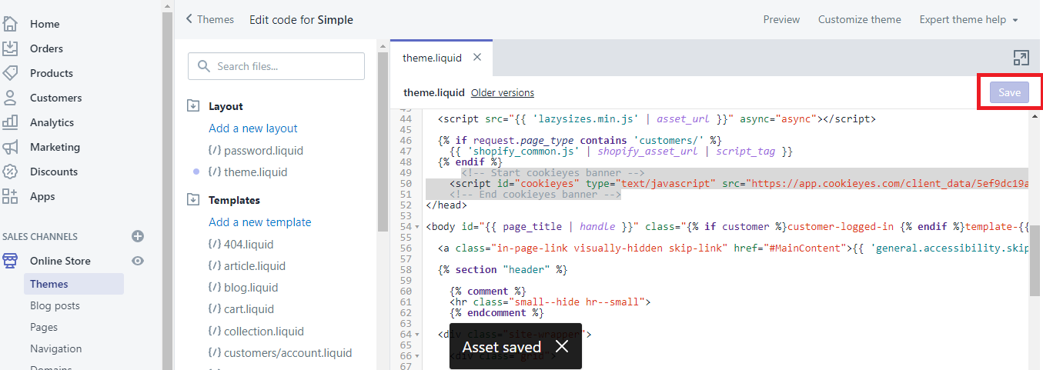
Task: Open the Marketing section
Action: coord(55,147)
